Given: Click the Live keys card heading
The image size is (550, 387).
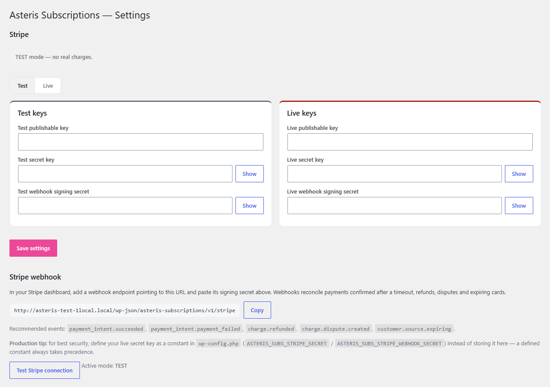Looking at the screenshot, I should coord(302,113).
